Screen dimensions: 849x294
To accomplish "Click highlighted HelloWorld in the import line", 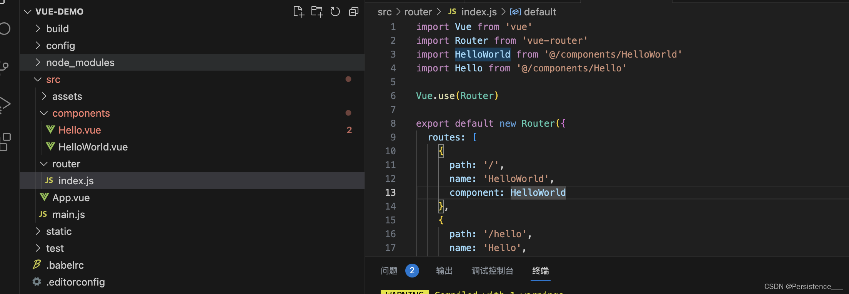I will 483,54.
